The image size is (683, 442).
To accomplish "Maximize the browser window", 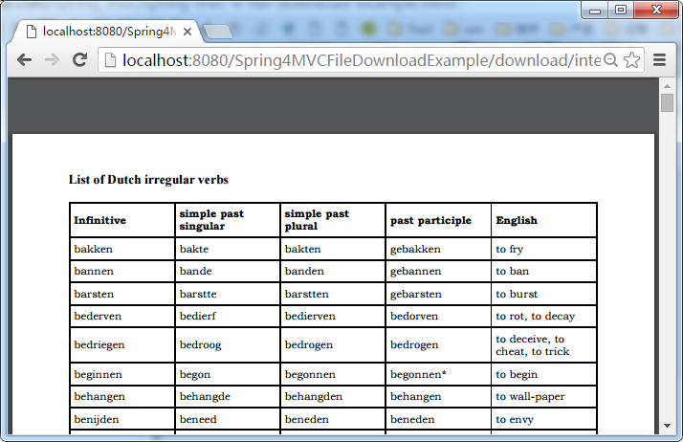I will click(x=621, y=10).
